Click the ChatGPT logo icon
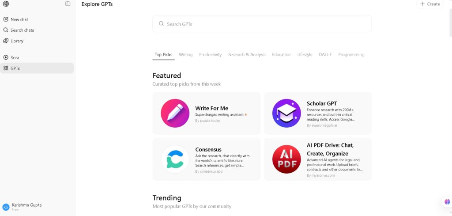This screenshot has width=452, height=216. coord(6,4)
